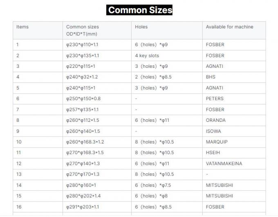
Task: Click the 6 (holes) *φ7.5 cell
Action: [152, 185]
